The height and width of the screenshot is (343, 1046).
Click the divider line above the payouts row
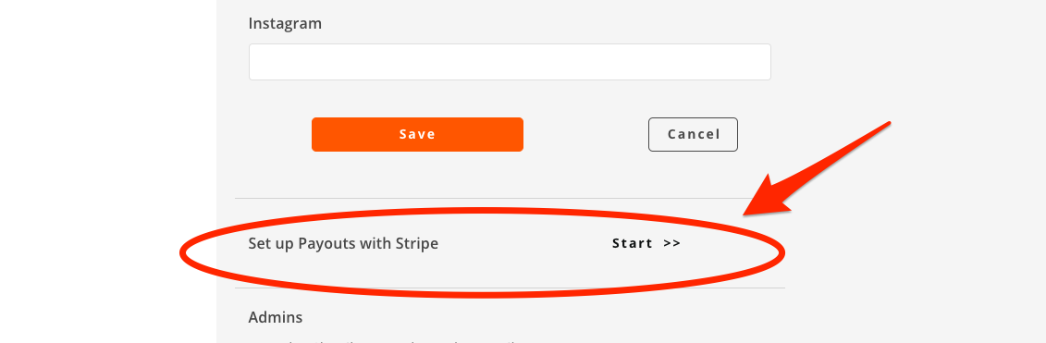510,198
